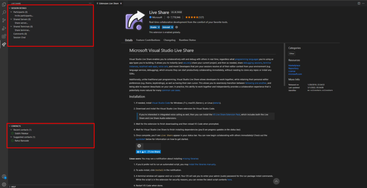Open the Extensions view icon
This screenshot has width=367, height=188.
[x=4, y=36]
